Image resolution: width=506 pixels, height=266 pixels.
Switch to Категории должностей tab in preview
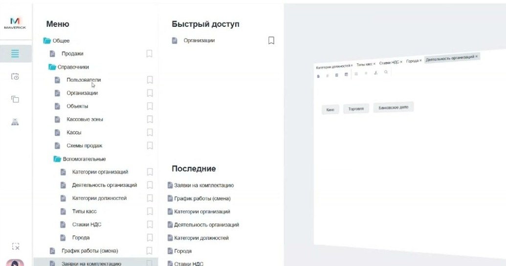coord(333,66)
